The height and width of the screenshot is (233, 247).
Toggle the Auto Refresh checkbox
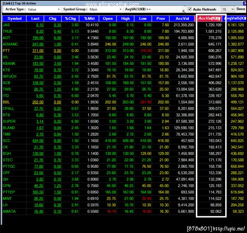(190, 9)
